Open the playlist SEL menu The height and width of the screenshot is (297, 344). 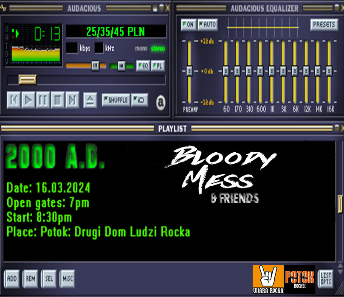point(49,279)
